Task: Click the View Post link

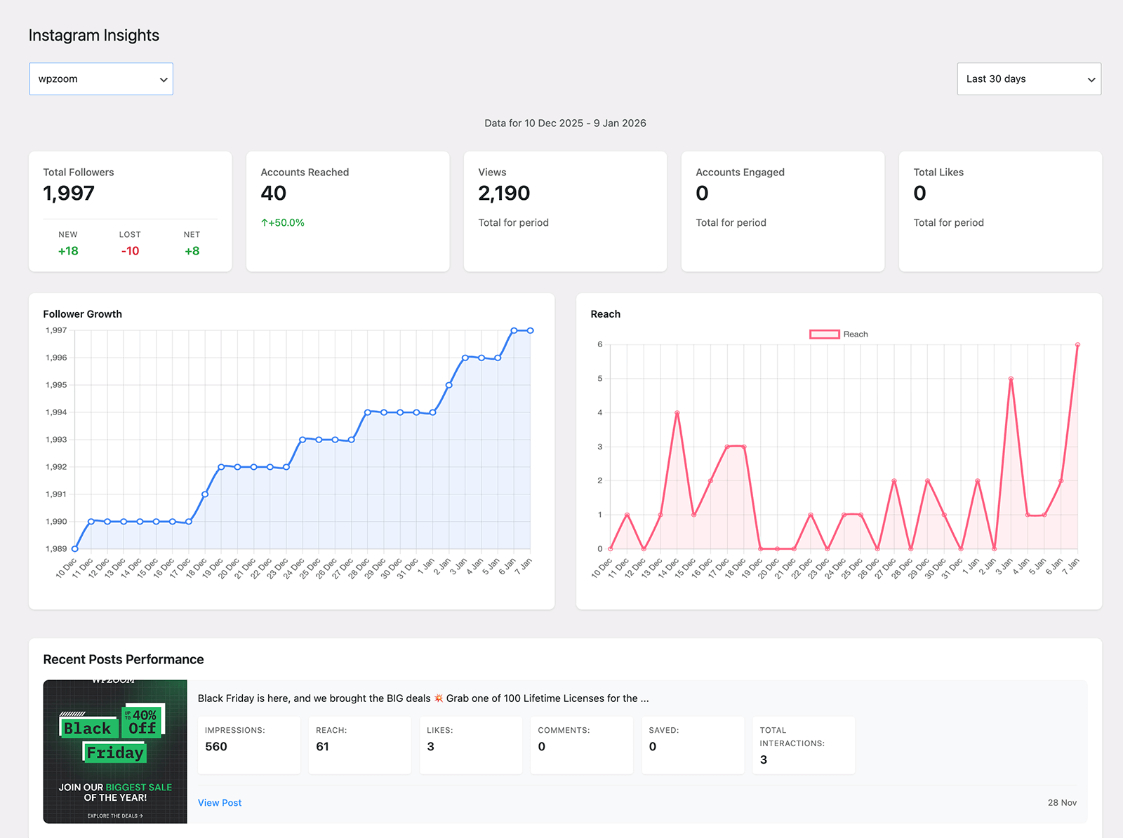Action: click(219, 802)
